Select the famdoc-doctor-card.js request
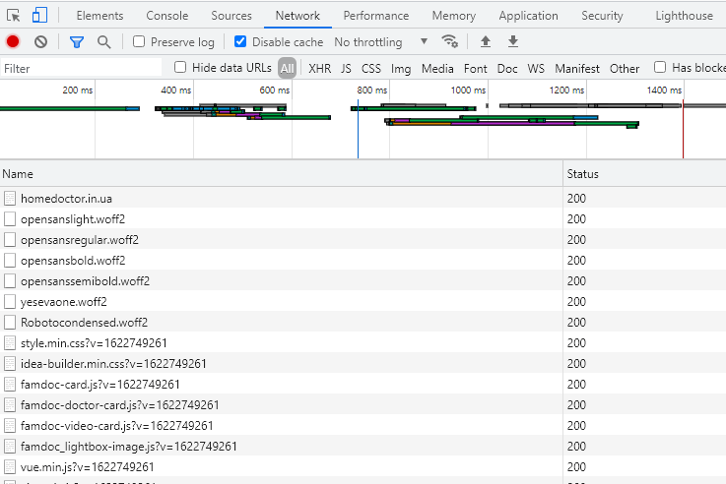The height and width of the screenshot is (484, 726). click(363, 405)
